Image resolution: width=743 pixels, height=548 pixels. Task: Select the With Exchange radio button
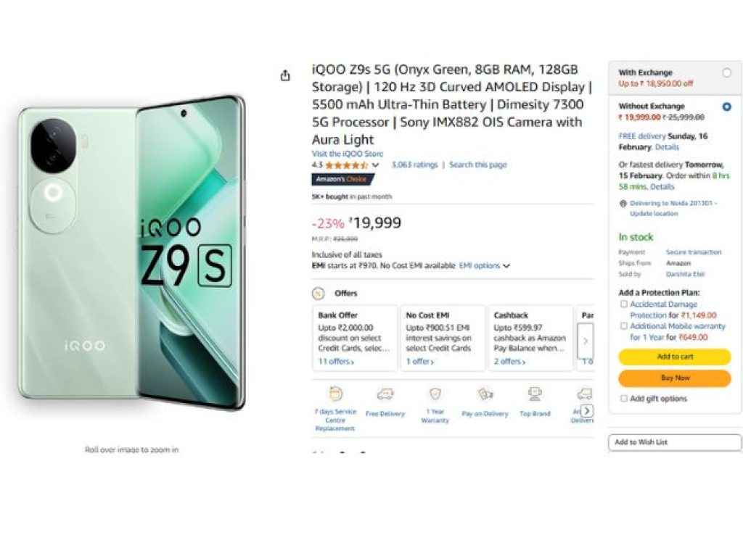pyautogui.click(x=727, y=72)
